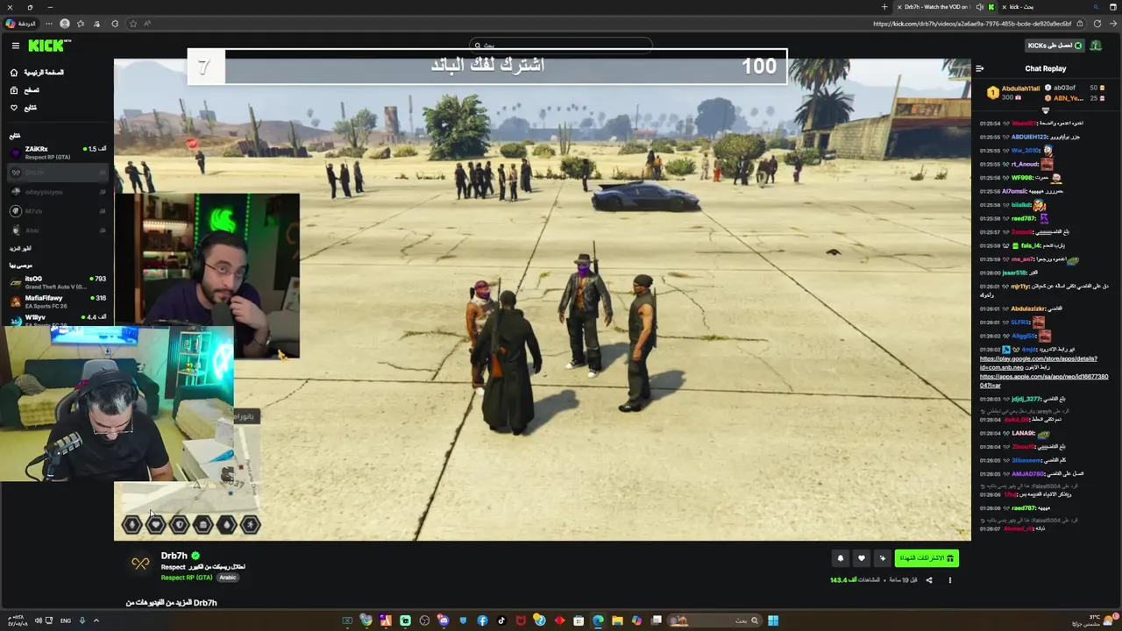Click the Get KICKs button
The image size is (1122, 631).
tap(1055, 46)
